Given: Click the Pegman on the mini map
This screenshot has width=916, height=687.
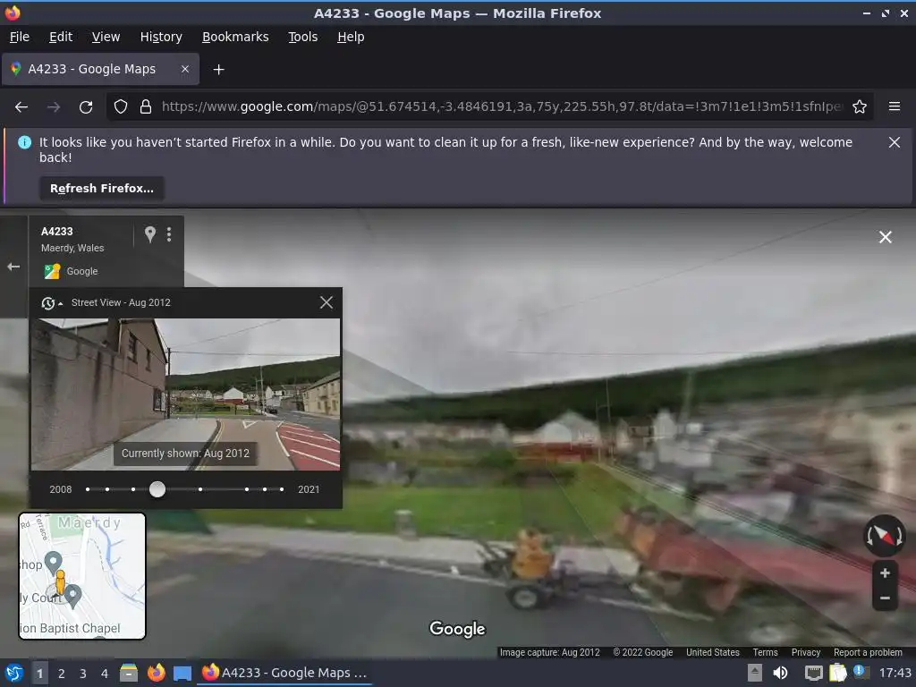Looking at the screenshot, I should click(x=60, y=582).
